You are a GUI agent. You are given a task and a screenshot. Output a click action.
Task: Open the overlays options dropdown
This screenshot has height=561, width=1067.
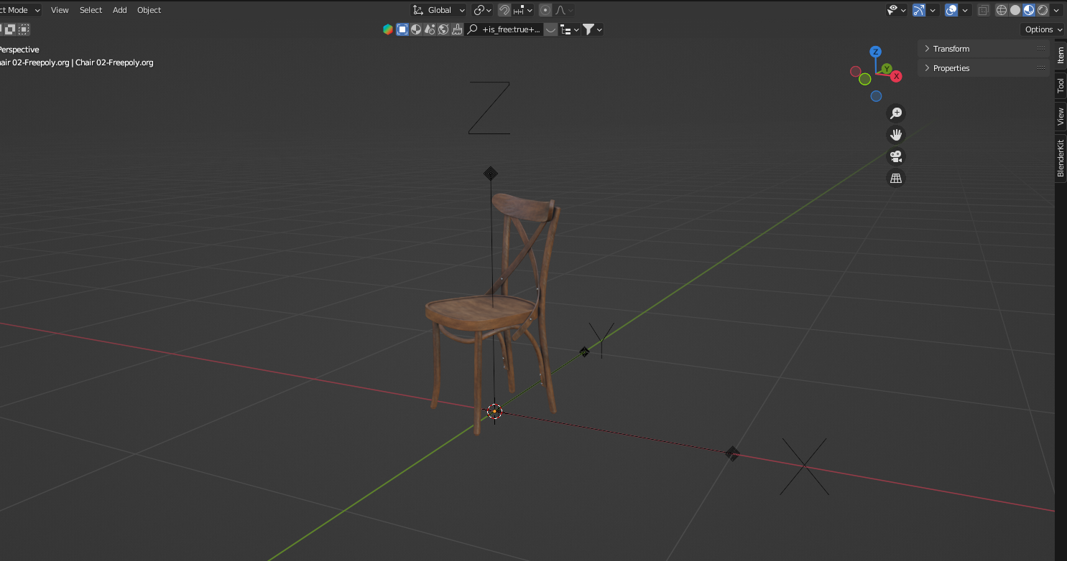click(965, 10)
